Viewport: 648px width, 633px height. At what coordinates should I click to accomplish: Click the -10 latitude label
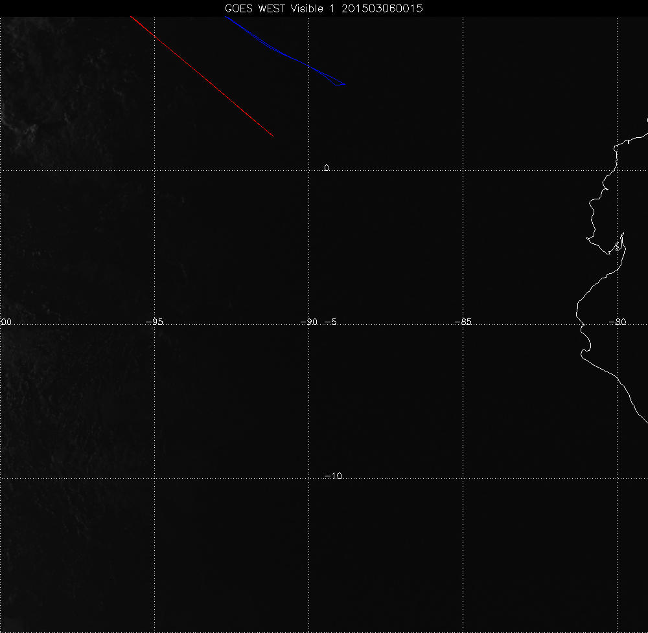coord(332,476)
